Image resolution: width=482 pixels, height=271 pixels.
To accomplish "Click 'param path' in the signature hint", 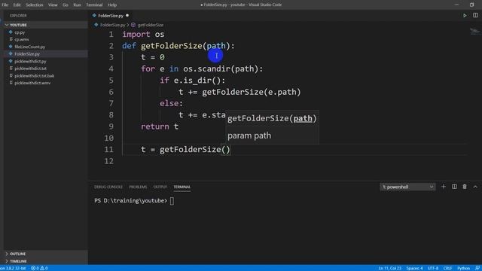I will point(249,135).
